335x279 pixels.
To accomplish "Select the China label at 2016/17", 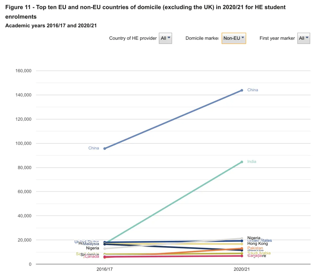I will tap(94, 148).
